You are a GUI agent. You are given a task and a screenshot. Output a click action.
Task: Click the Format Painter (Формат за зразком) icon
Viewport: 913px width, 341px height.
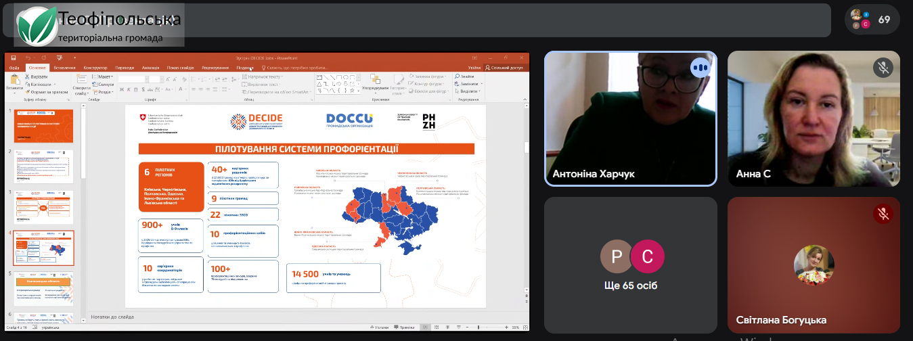[28, 91]
